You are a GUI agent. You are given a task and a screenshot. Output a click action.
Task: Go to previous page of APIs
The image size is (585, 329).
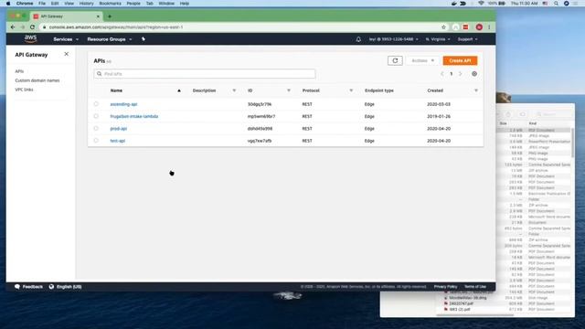442,74
